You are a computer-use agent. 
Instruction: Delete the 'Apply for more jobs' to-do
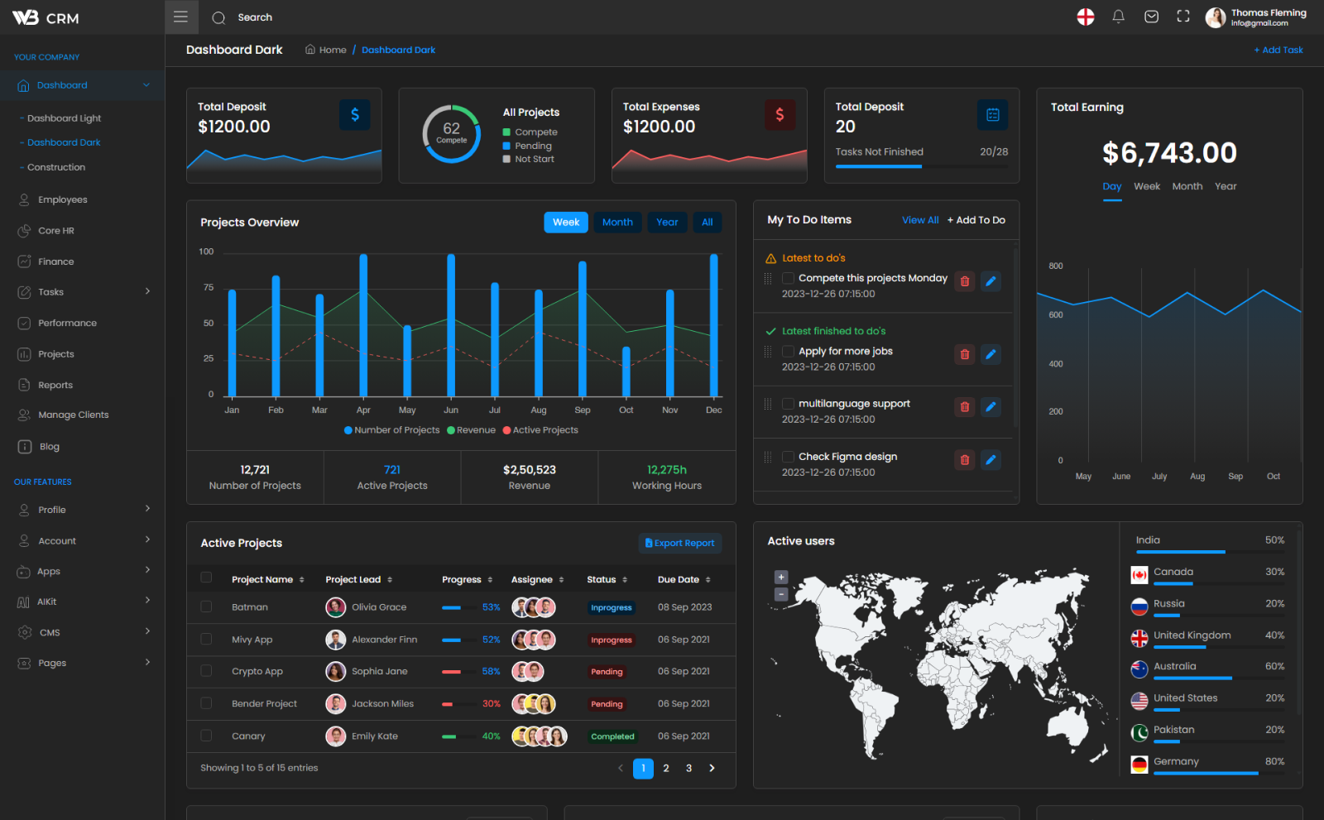click(964, 354)
